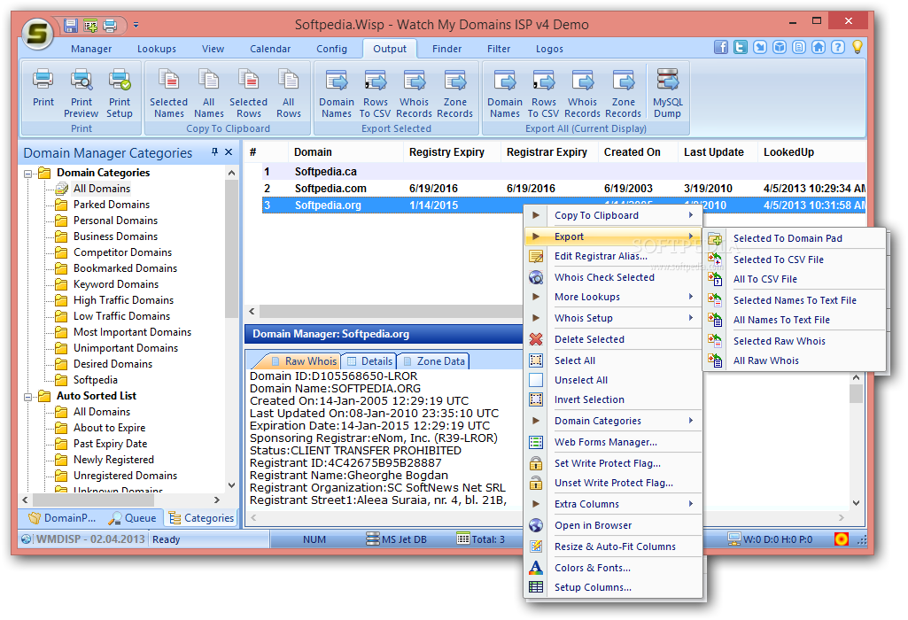Choose Selected To Domain Pad
Image resolution: width=908 pixels, height=620 pixels.
[795, 238]
